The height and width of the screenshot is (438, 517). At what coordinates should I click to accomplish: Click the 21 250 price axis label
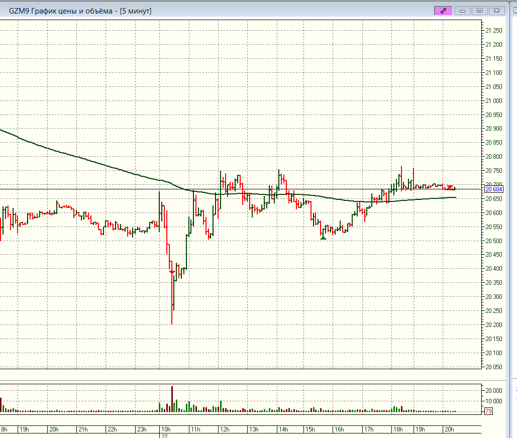(x=494, y=31)
